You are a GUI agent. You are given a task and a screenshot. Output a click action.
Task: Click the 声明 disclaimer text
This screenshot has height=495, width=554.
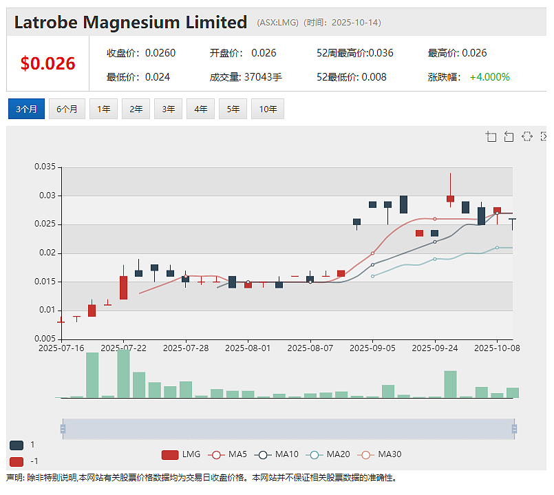(202, 478)
